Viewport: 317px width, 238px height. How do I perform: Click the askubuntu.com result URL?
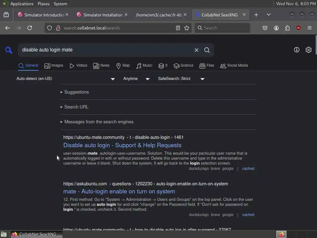pos(145,184)
